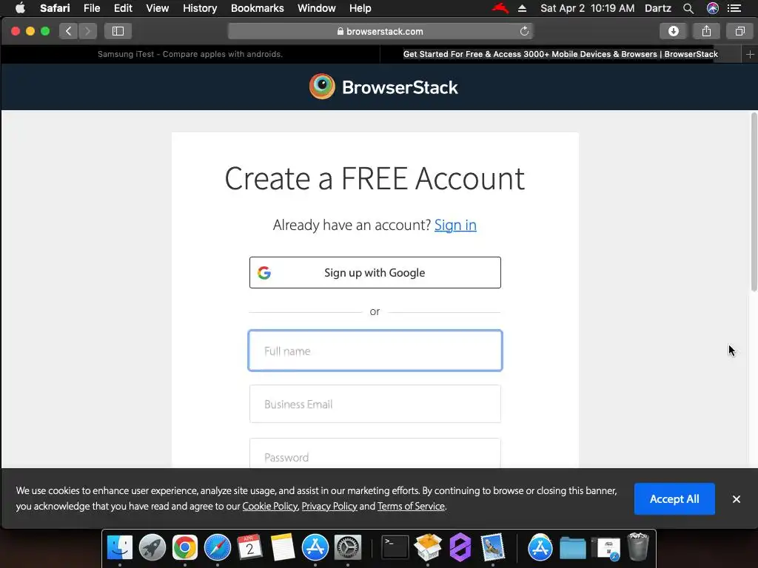
Task: Open Notification Center list icon
Action: [734, 8]
